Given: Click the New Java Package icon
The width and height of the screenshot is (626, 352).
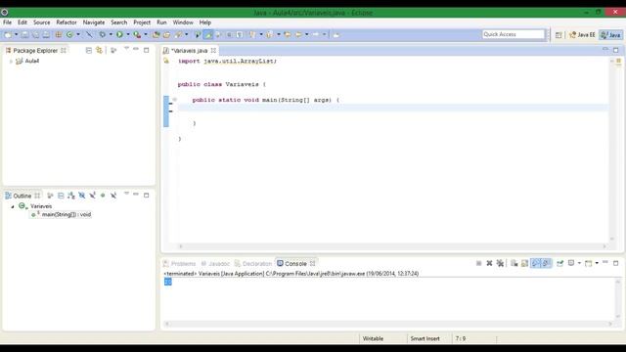Looking at the screenshot, I should (x=59, y=35).
